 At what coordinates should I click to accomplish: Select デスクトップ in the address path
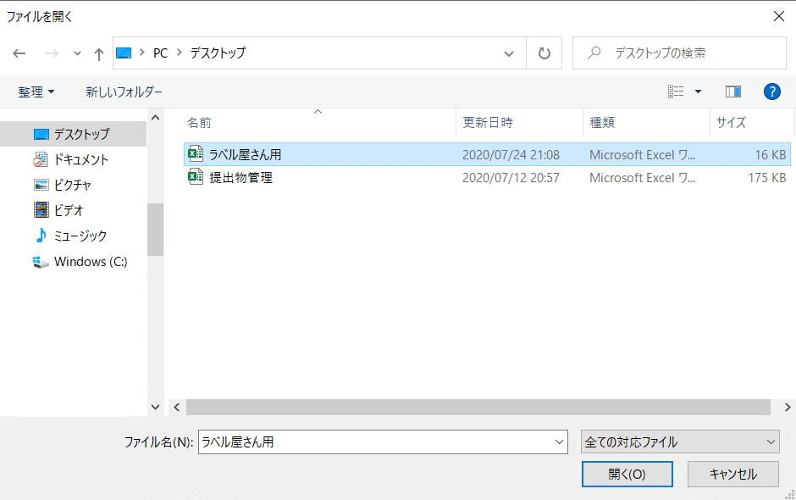[218, 53]
